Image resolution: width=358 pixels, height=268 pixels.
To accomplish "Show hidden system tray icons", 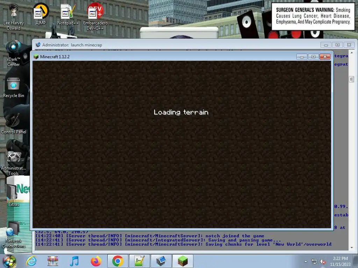I will [306, 261].
